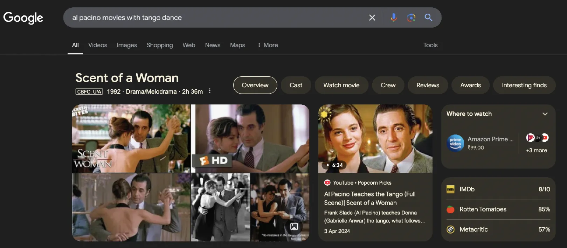Image resolution: width=567 pixels, height=248 pixels.
Task: Open the three-dot options beside movie runtime
Action: pyautogui.click(x=210, y=91)
